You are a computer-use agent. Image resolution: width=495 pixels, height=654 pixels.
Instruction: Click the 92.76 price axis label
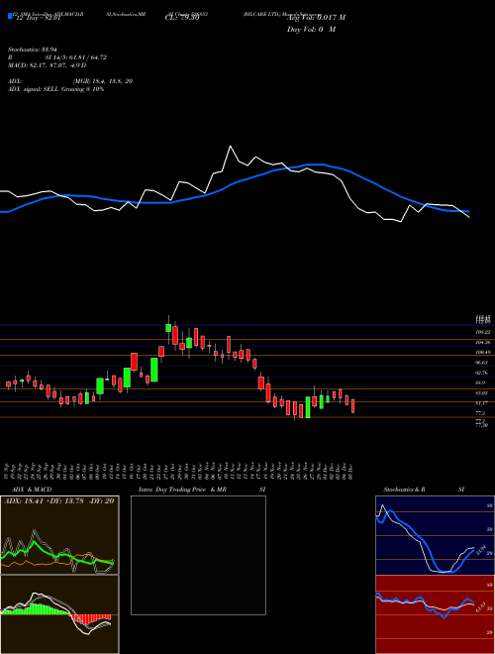click(482, 373)
